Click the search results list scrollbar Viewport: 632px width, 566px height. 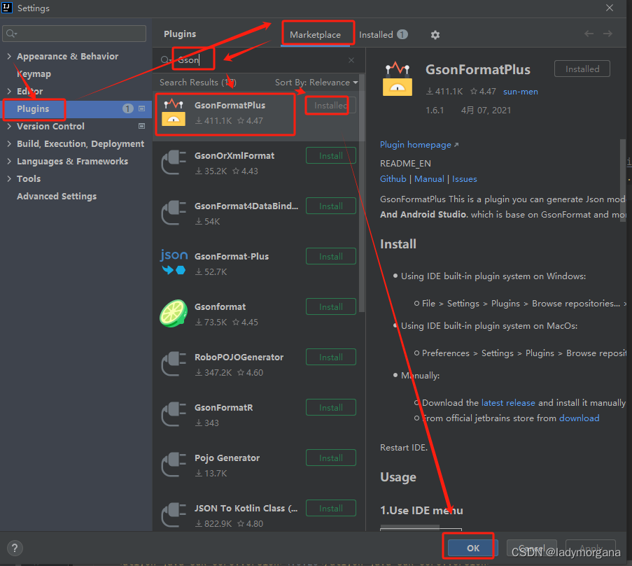point(362,193)
